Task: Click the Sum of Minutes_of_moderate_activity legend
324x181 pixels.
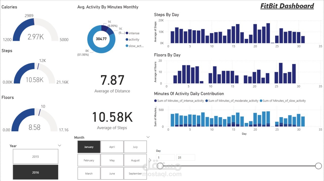Action: click(x=232, y=100)
